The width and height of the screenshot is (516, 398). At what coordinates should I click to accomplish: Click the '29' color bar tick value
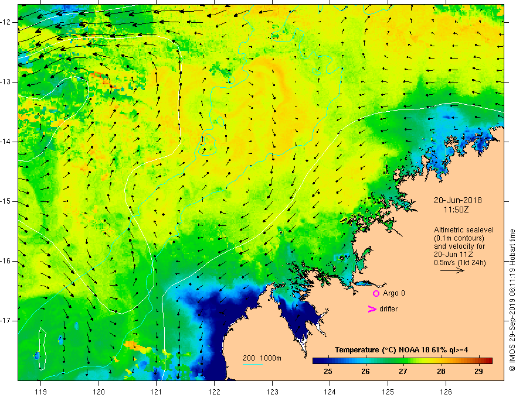click(479, 372)
